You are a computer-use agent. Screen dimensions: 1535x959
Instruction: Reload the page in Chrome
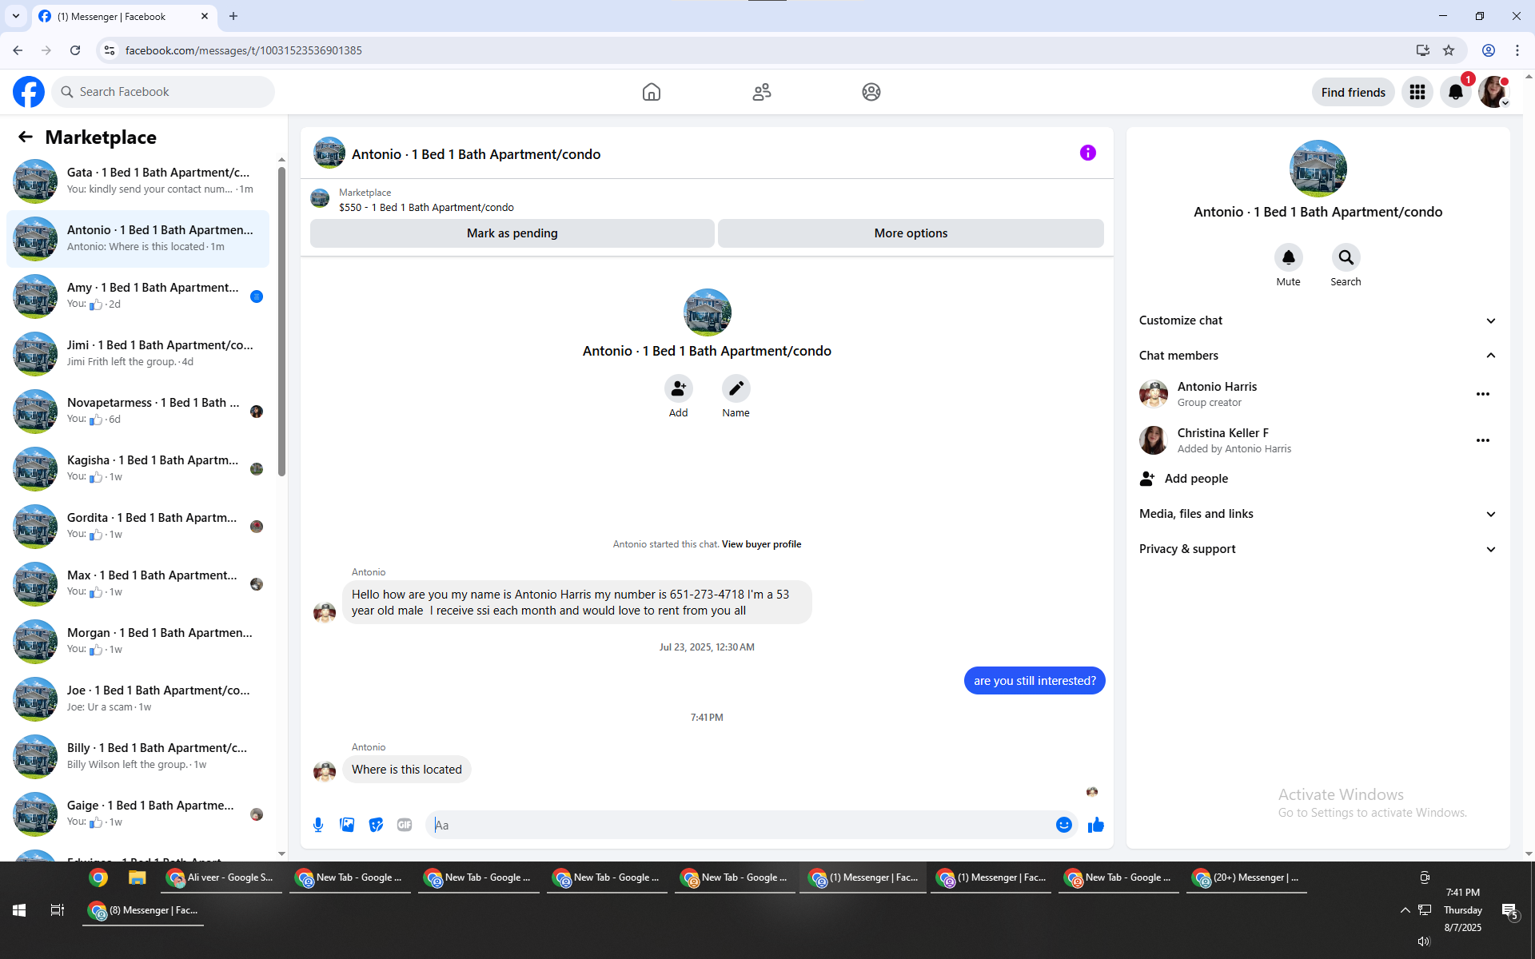click(75, 50)
